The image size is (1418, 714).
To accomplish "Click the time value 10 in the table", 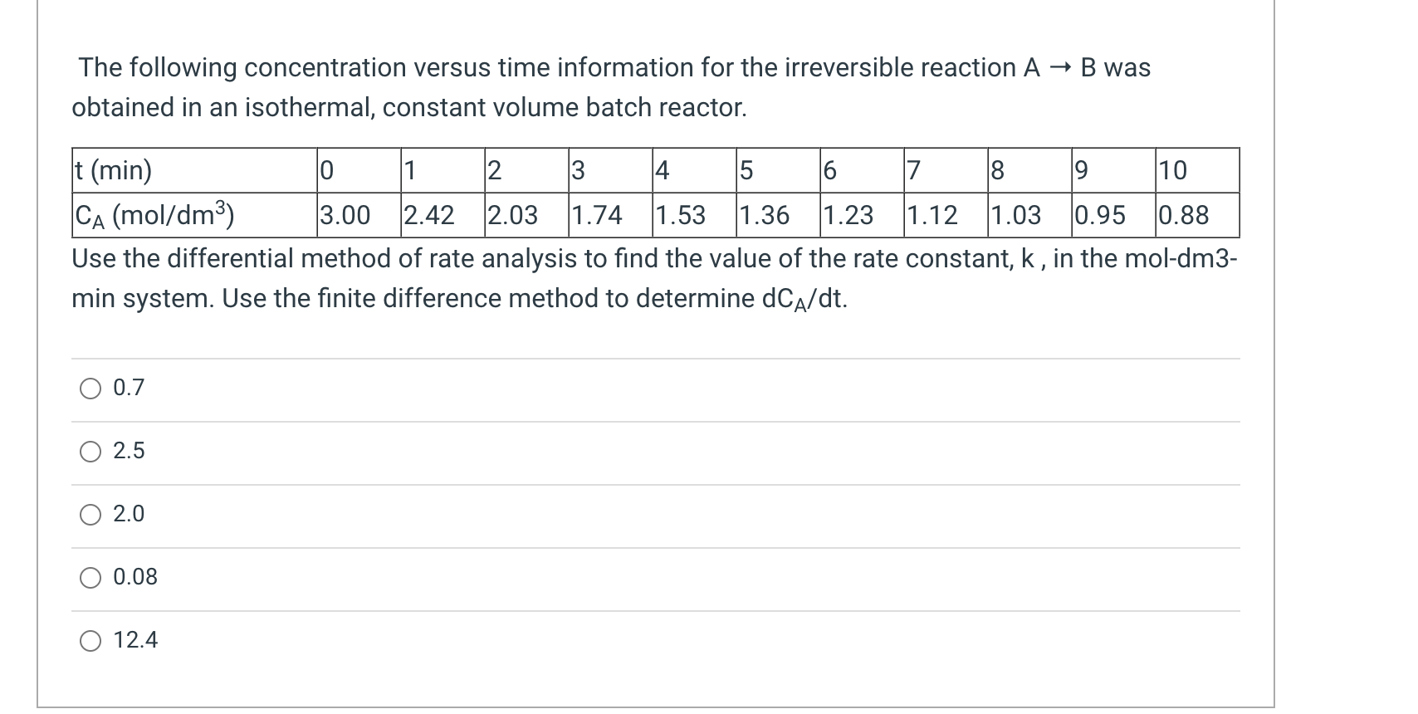I will click(x=1173, y=171).
